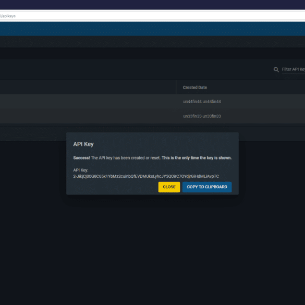The height and width of the screenshot is (305, 305).
Task: Click the generated API key string
Action: [146, 176]
